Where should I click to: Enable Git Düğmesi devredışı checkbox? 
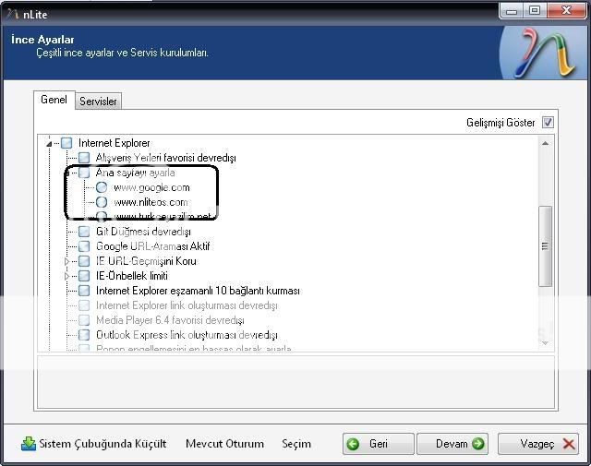[x=84, y=232]
